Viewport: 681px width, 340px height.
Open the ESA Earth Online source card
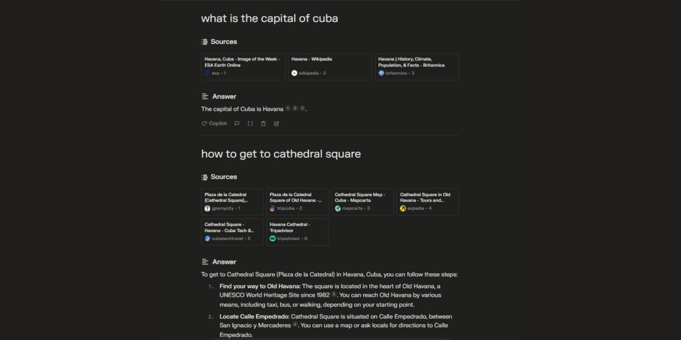click(x=243, y=66)
